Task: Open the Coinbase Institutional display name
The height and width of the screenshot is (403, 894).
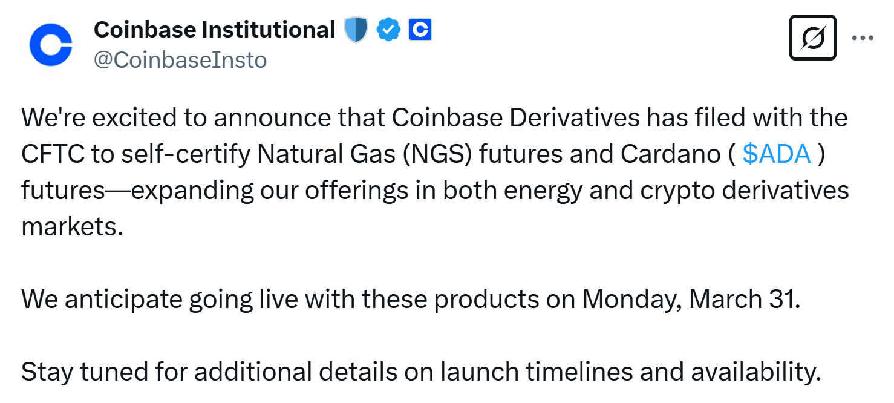Action: coord(215,29)
